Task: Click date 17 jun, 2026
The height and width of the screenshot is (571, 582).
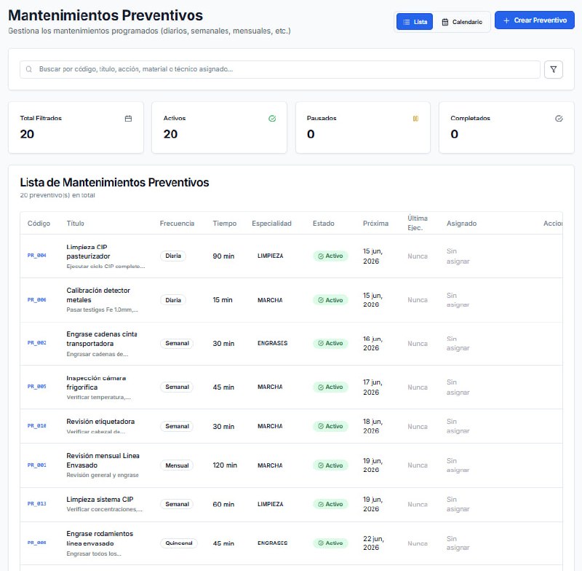Action: (x=372, y=387)
